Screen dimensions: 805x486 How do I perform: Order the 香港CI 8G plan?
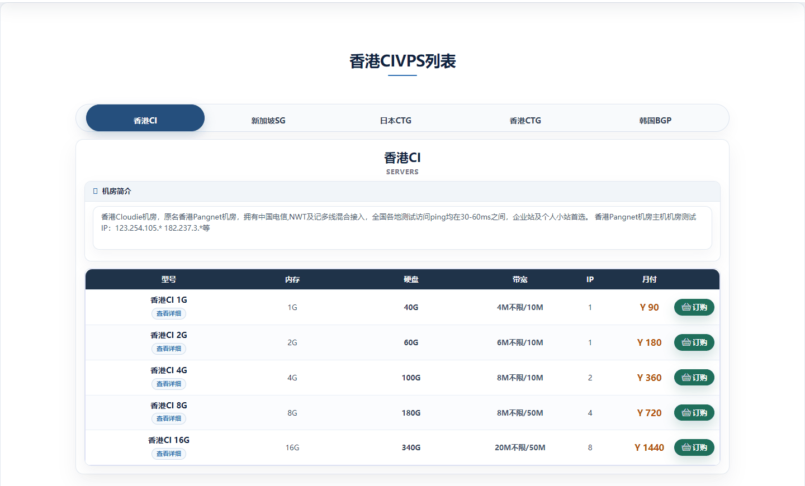(694, 413)
